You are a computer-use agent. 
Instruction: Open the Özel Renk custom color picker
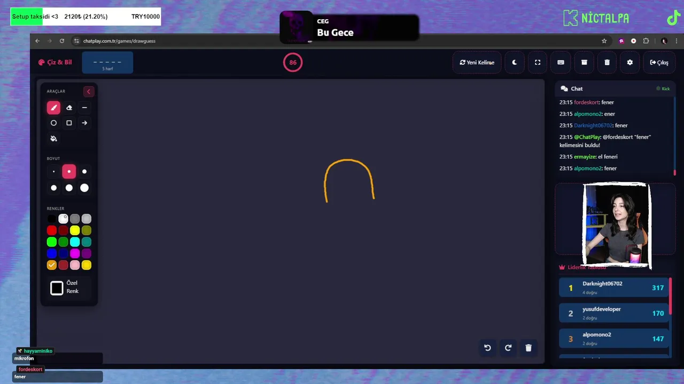tap(57, 288)
